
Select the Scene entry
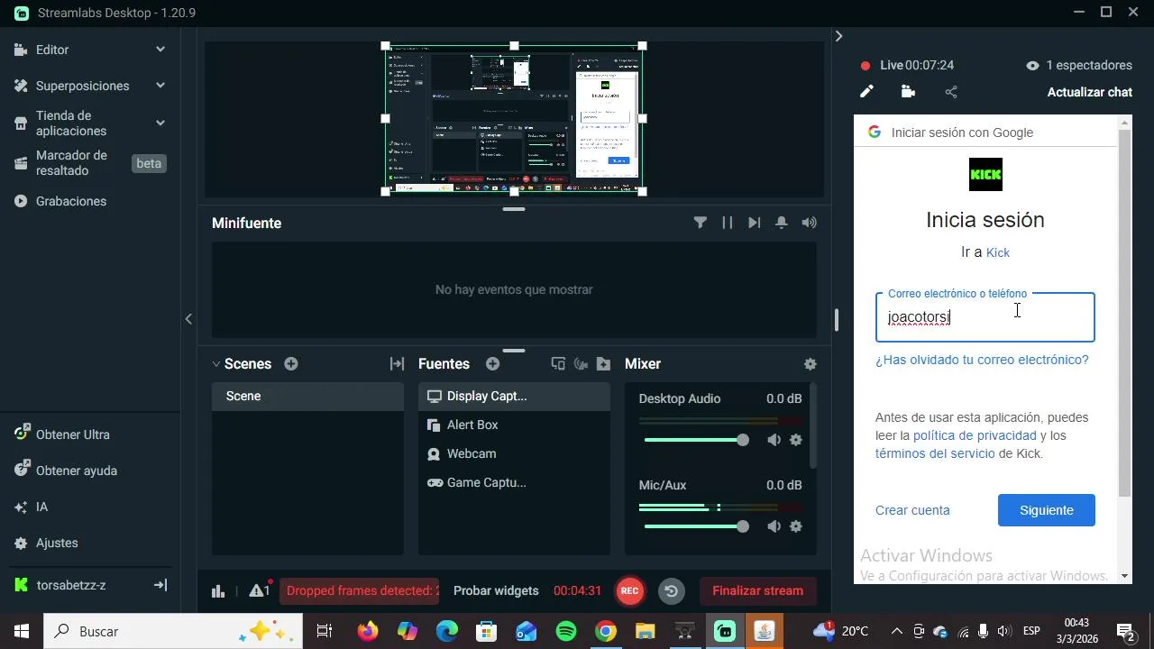coord(307,396)
